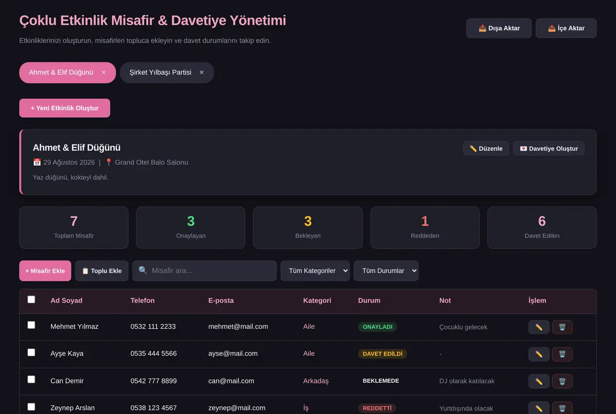616x414 pixels.
Task: Click the Ad Soyad column header
Action: [x=66, y=300]
